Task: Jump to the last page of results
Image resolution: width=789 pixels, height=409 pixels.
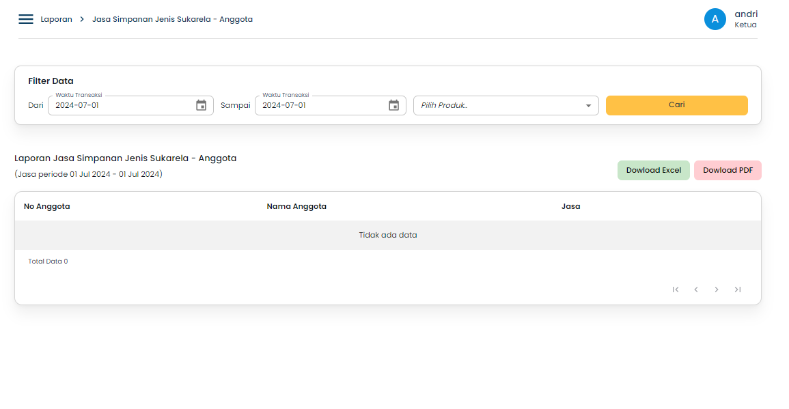Action: (x=738, y=290)
